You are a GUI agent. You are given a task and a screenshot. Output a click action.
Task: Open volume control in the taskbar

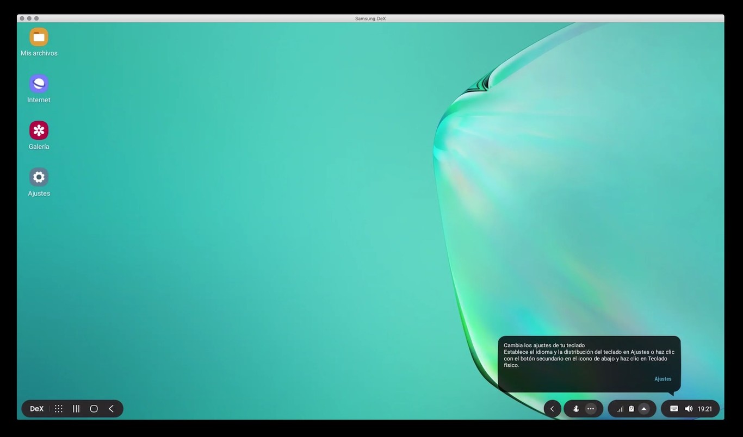(x=689, y=409)
